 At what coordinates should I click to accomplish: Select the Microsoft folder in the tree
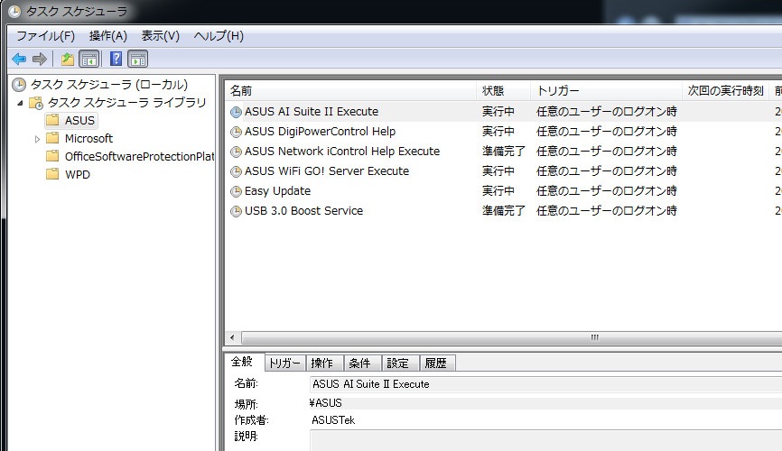pyautogui.click(x=88, y=139)
